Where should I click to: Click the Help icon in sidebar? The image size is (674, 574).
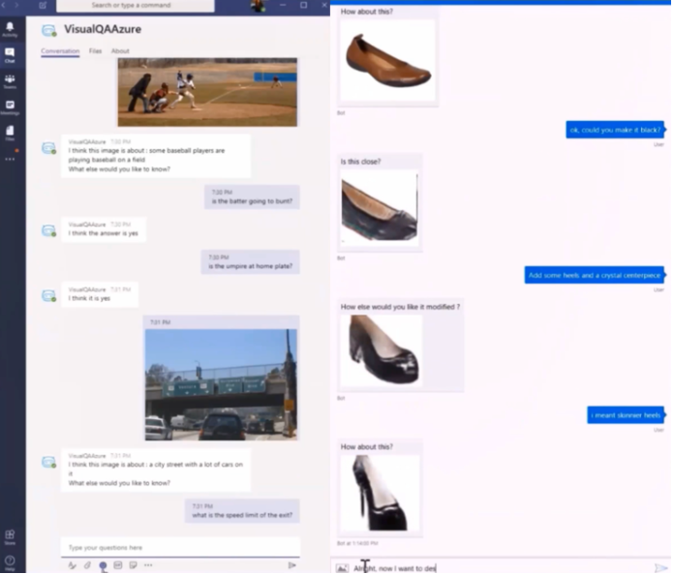10,560
